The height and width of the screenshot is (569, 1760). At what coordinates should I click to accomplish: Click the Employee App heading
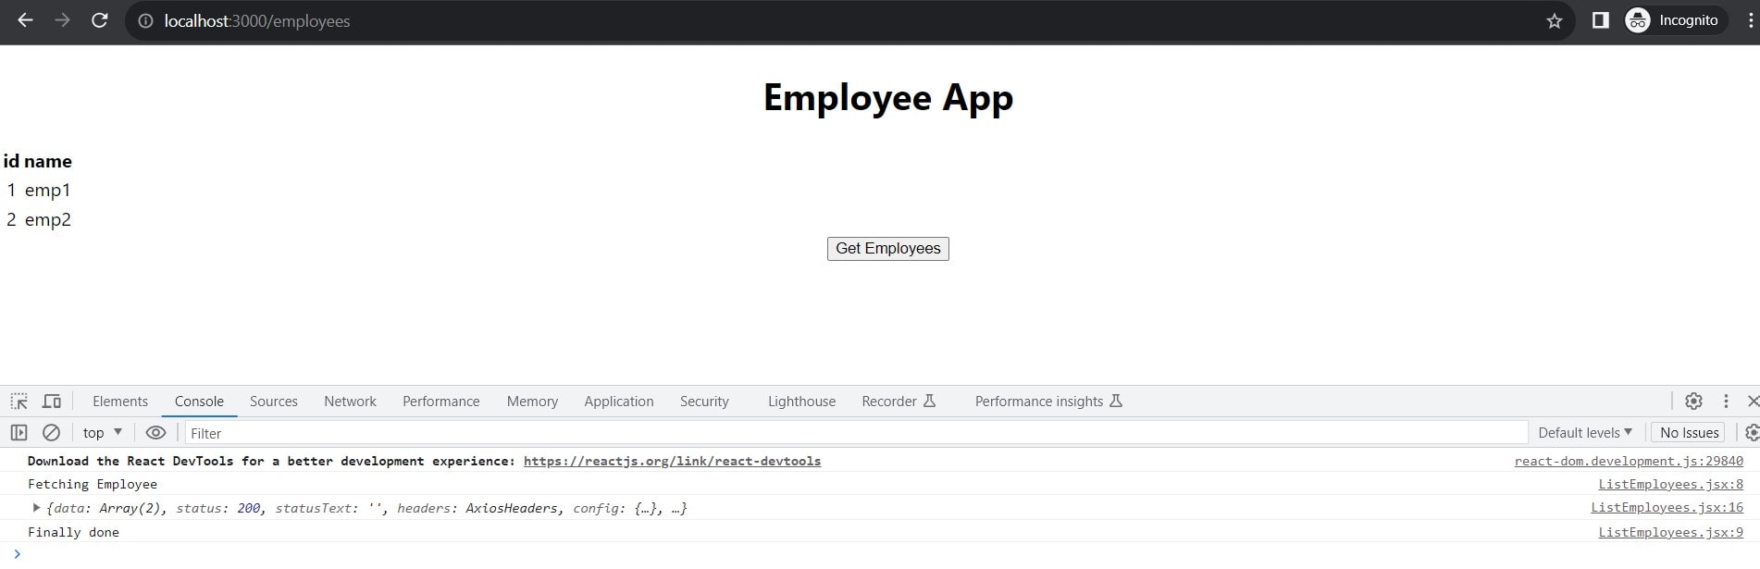coord(887,97)
